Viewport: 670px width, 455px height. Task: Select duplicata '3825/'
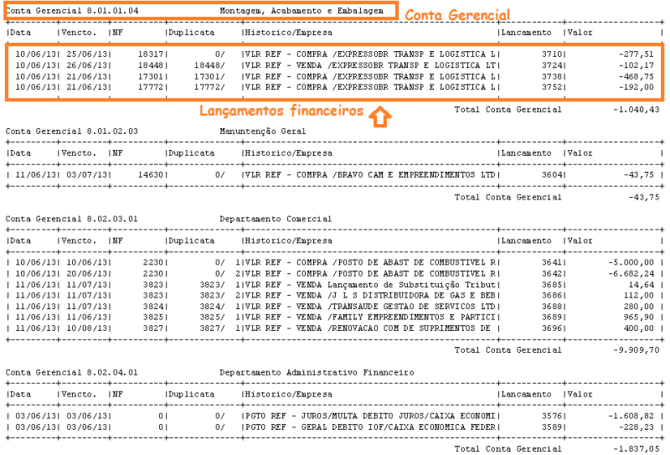pos(212,318)
